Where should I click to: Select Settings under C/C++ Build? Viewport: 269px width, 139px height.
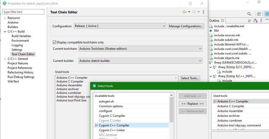tap(17, 50)
